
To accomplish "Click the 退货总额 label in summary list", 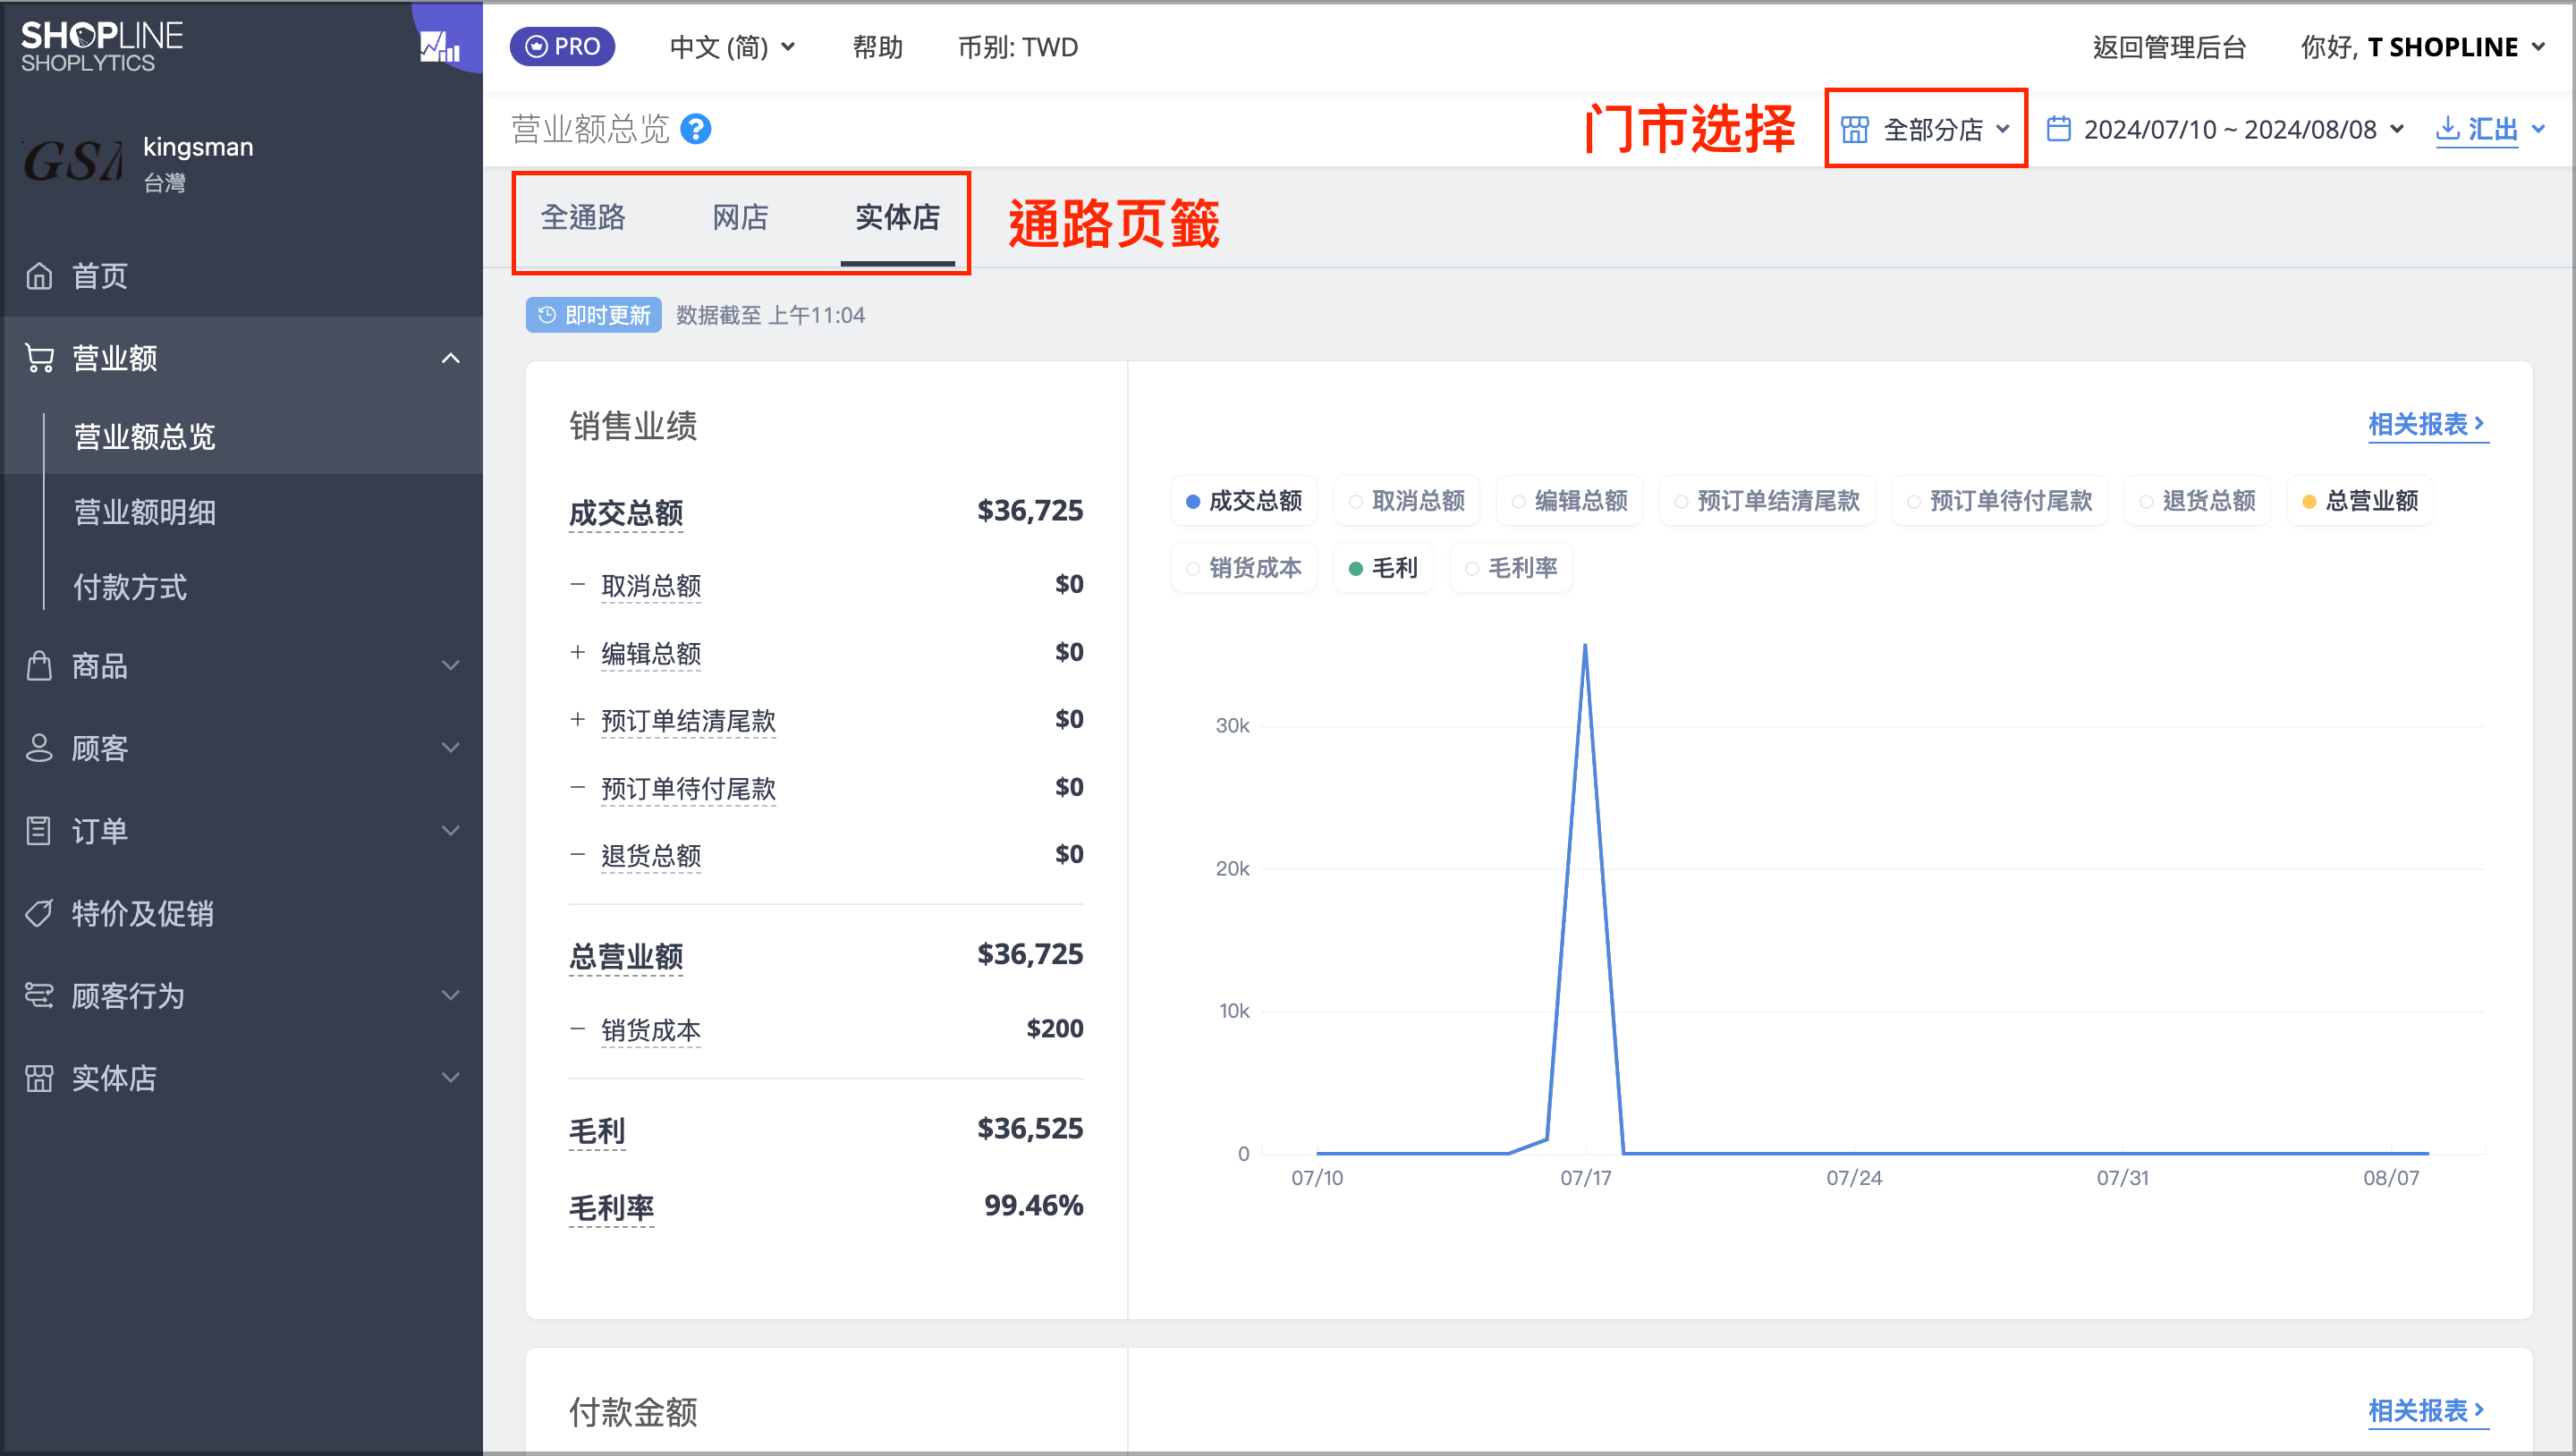I will pos(651,856).
